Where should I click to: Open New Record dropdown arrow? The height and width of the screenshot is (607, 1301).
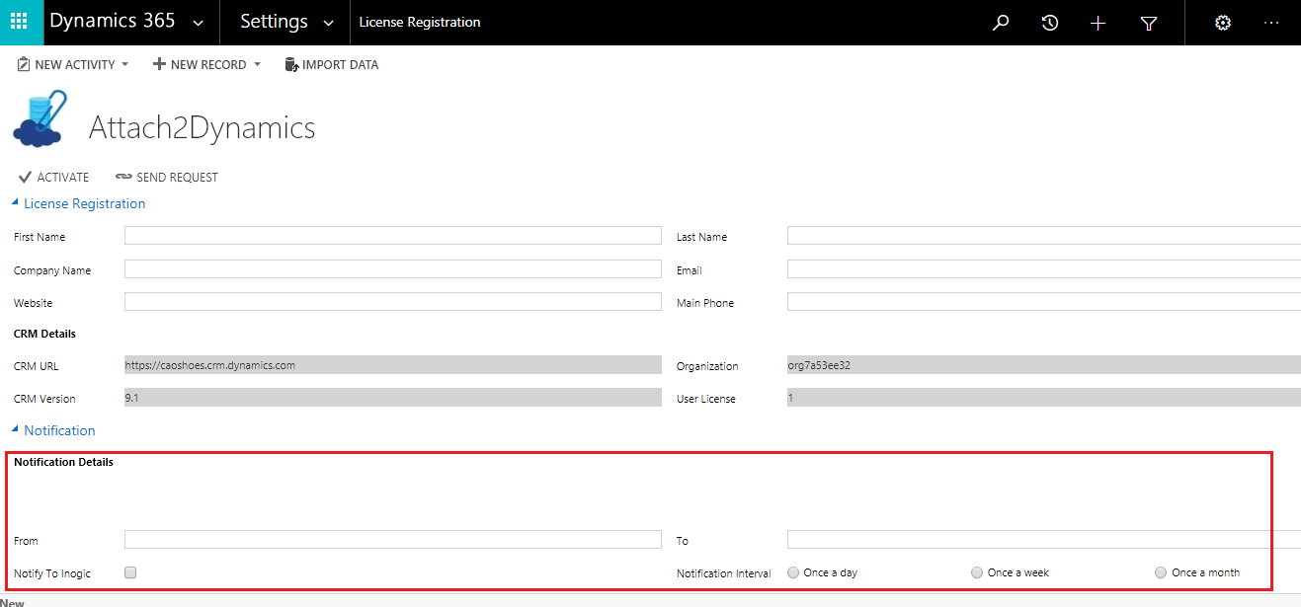coord(257,65)
